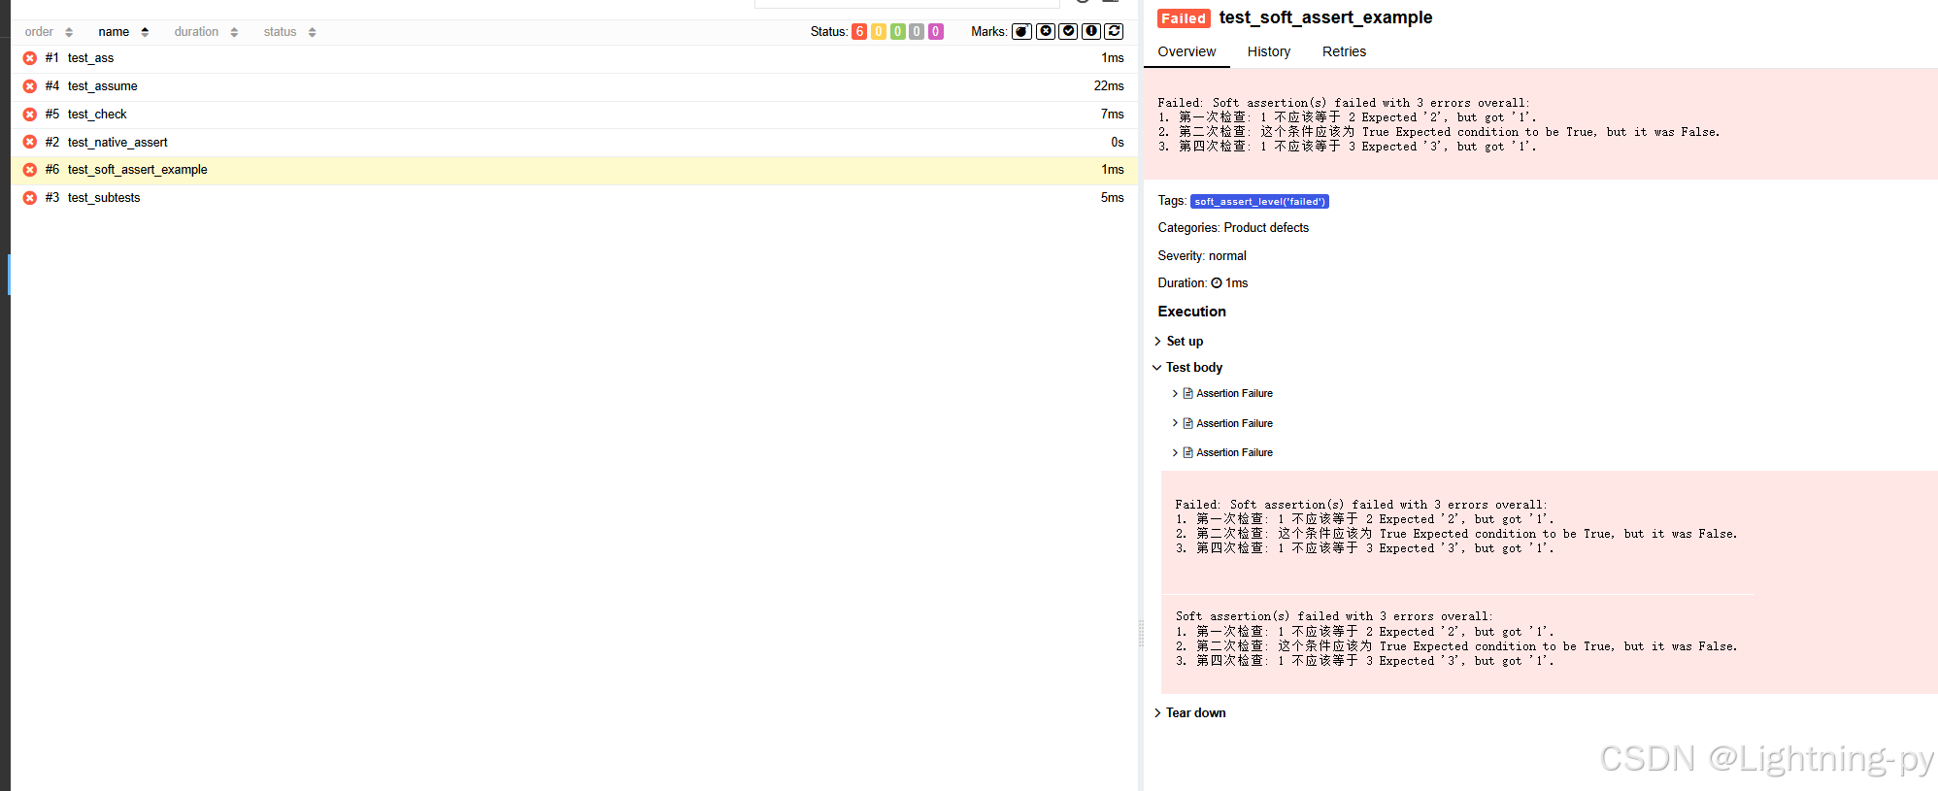This screenshot has height=791, width=1938.
Task: Open the test_check result row
Action: (574, 115)
